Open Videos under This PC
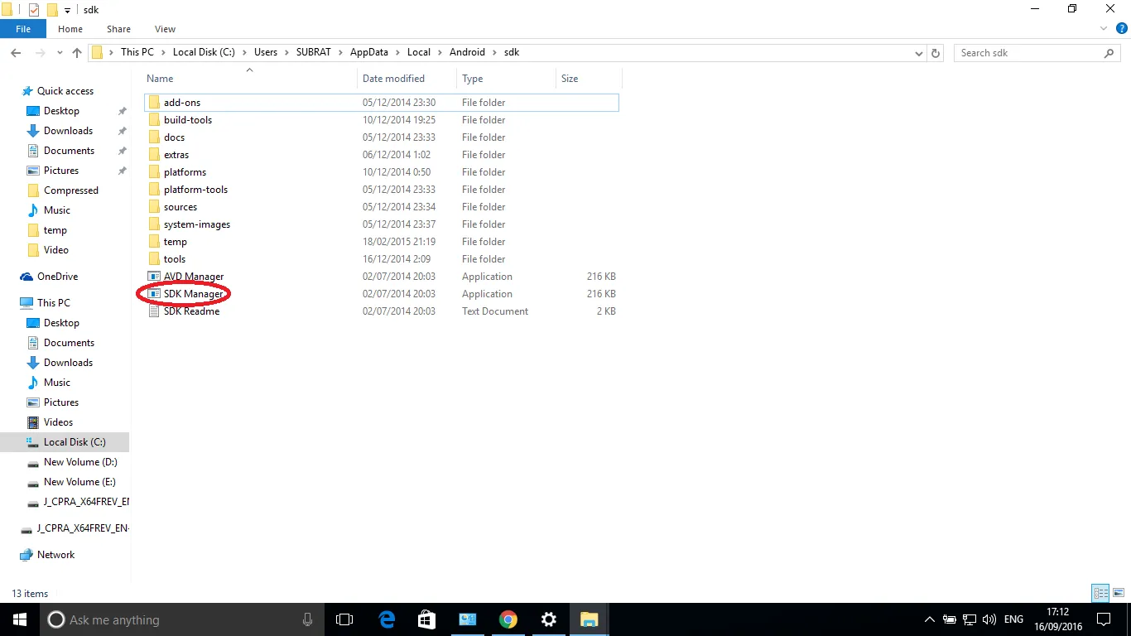This screenshot has height=636, width=1131. pyautogui.click(x=58, y=422)
